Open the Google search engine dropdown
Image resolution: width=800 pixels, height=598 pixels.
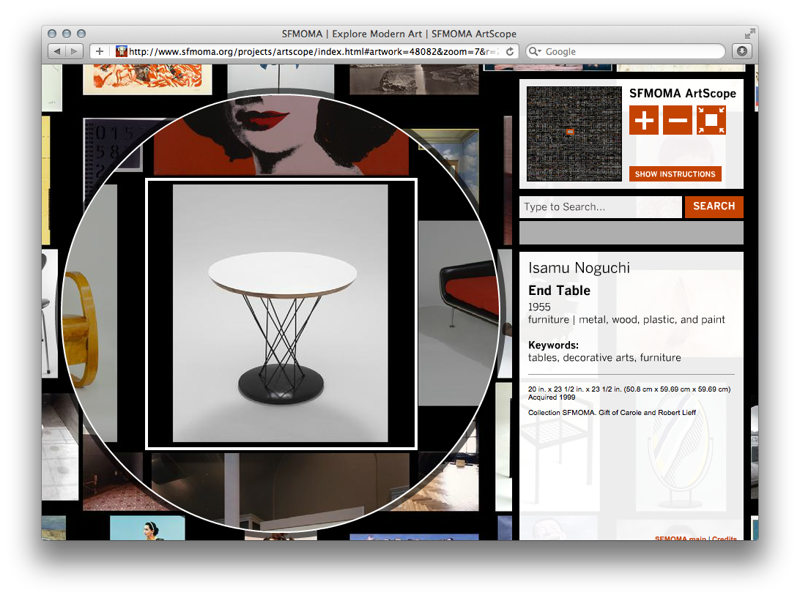(536, 51)
